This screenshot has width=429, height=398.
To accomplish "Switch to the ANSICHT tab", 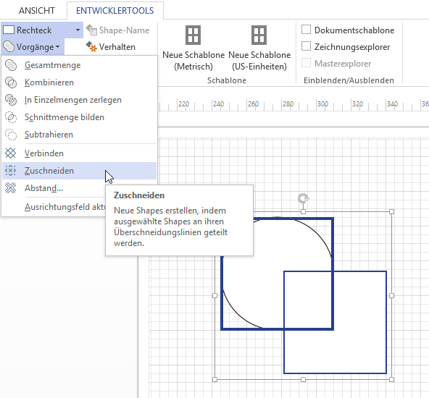I will (x=37, y=11).
